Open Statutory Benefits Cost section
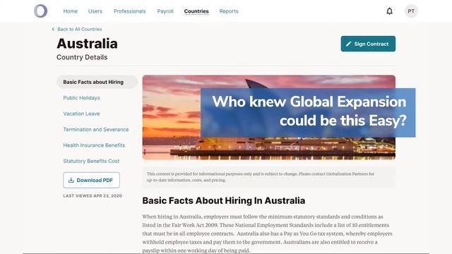 coord(91,162)
